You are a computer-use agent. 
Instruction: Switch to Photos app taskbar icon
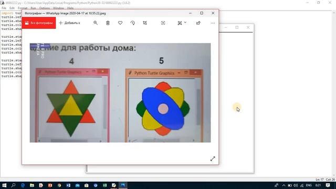point(123,185)
